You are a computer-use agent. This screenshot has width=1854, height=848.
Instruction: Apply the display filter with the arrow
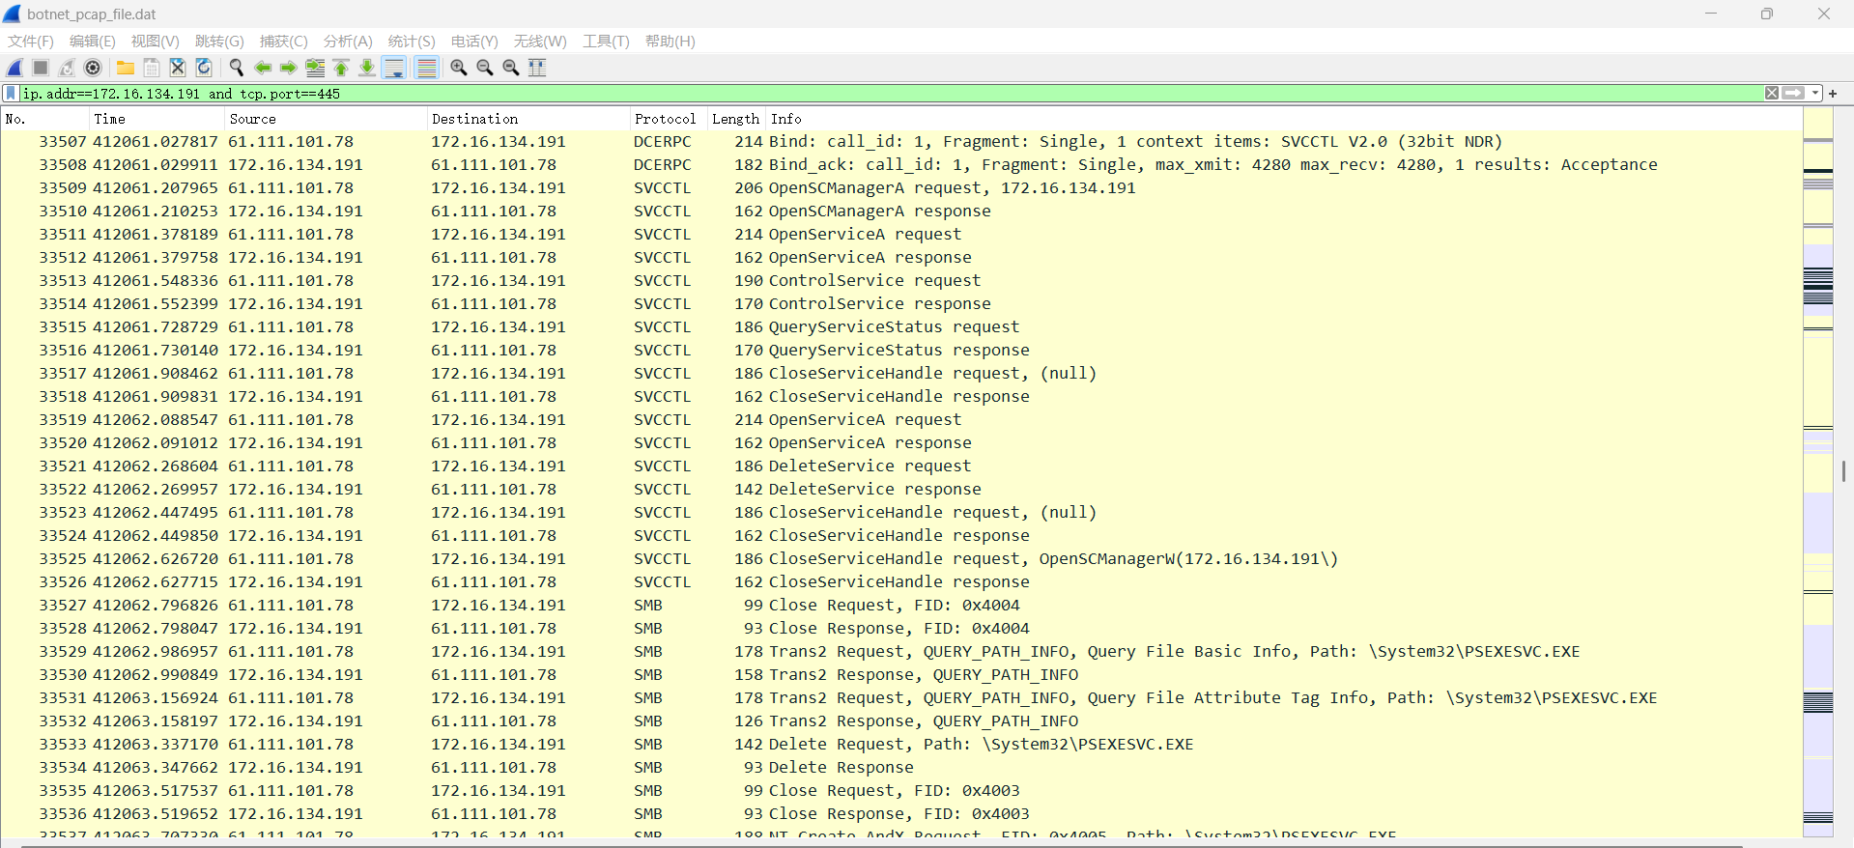1794,94
